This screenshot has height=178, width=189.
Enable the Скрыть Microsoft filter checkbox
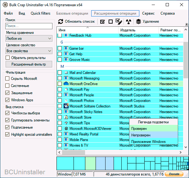7,79
